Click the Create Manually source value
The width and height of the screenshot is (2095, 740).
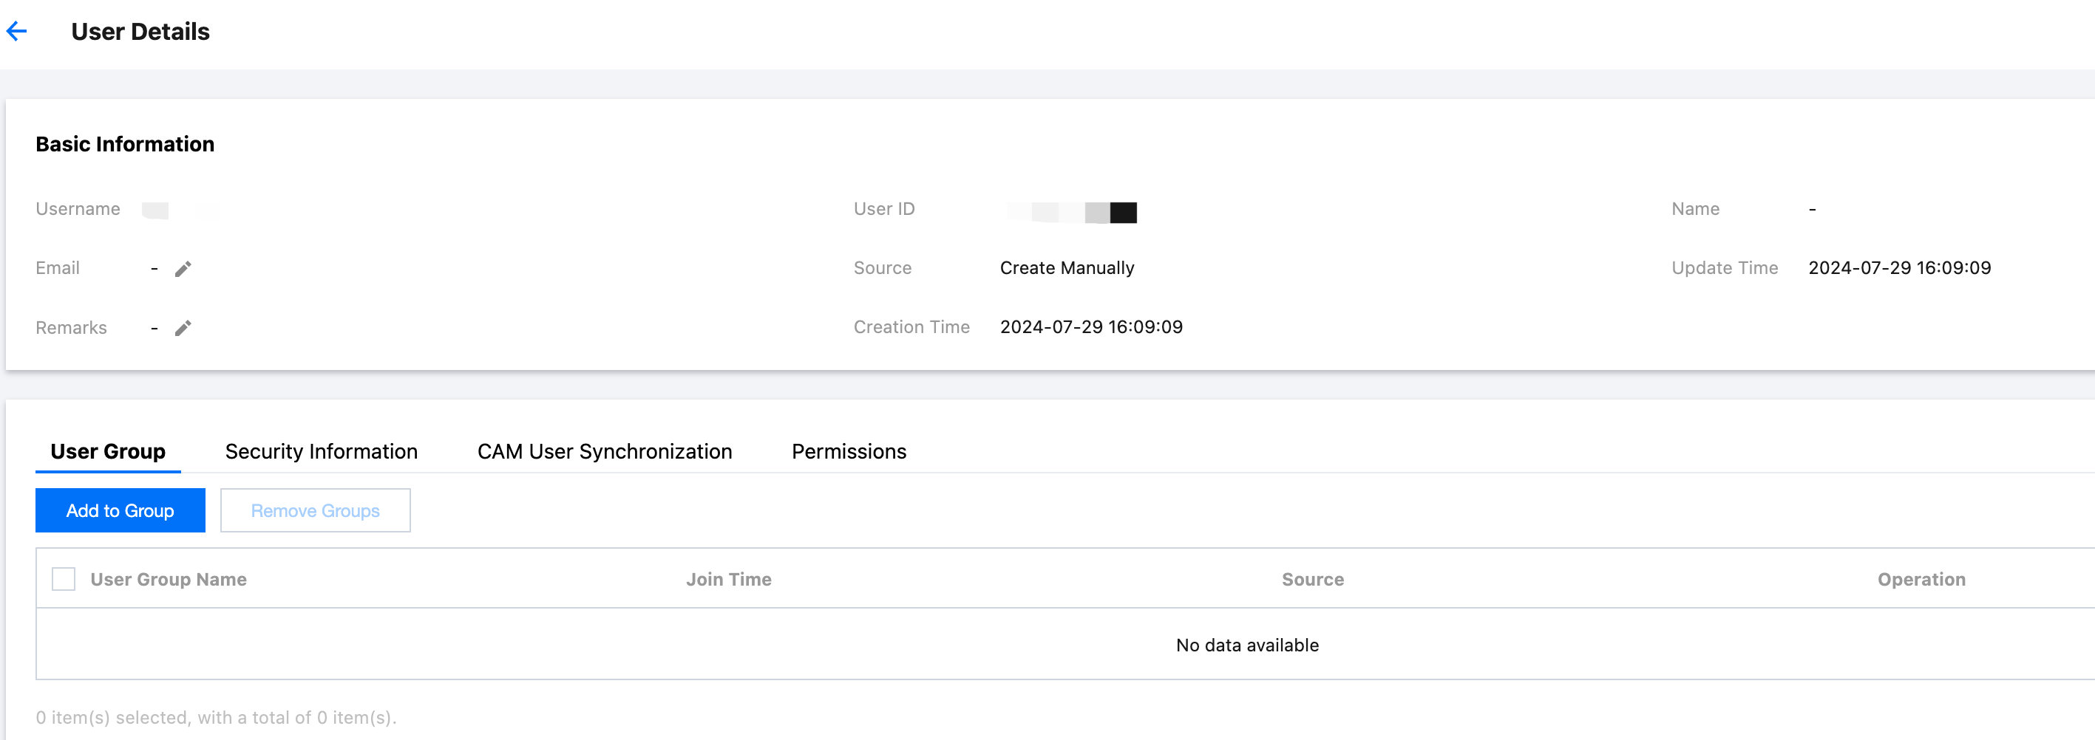coord(1066,268)
